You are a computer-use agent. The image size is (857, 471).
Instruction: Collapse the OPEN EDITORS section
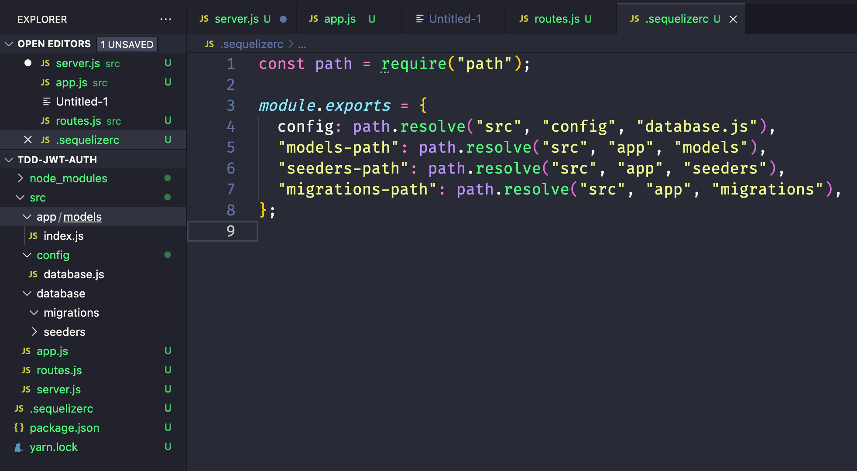(x=8, y=44)
